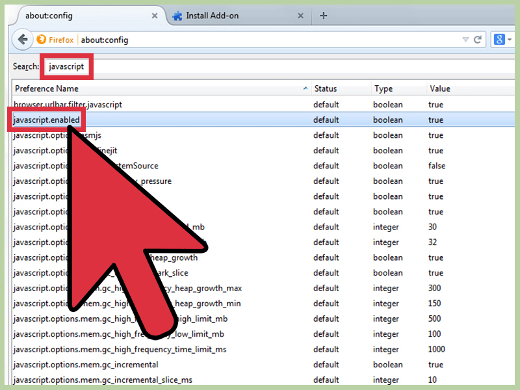Click the Firefox identity icon in address bar
This screenshot has height=390, width=520.
(42, 40)
